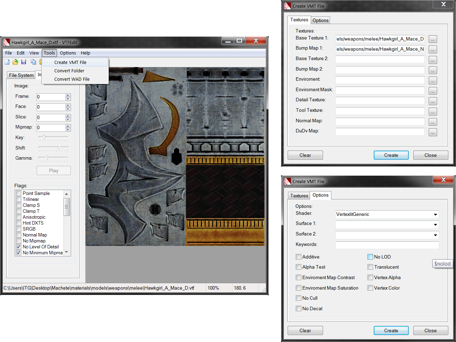Open the Help menu

(85, 53)
